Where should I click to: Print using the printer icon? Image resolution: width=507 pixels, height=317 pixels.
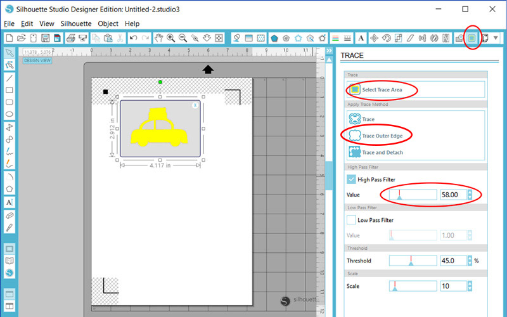pyautogui.click(x=71, y=38)
